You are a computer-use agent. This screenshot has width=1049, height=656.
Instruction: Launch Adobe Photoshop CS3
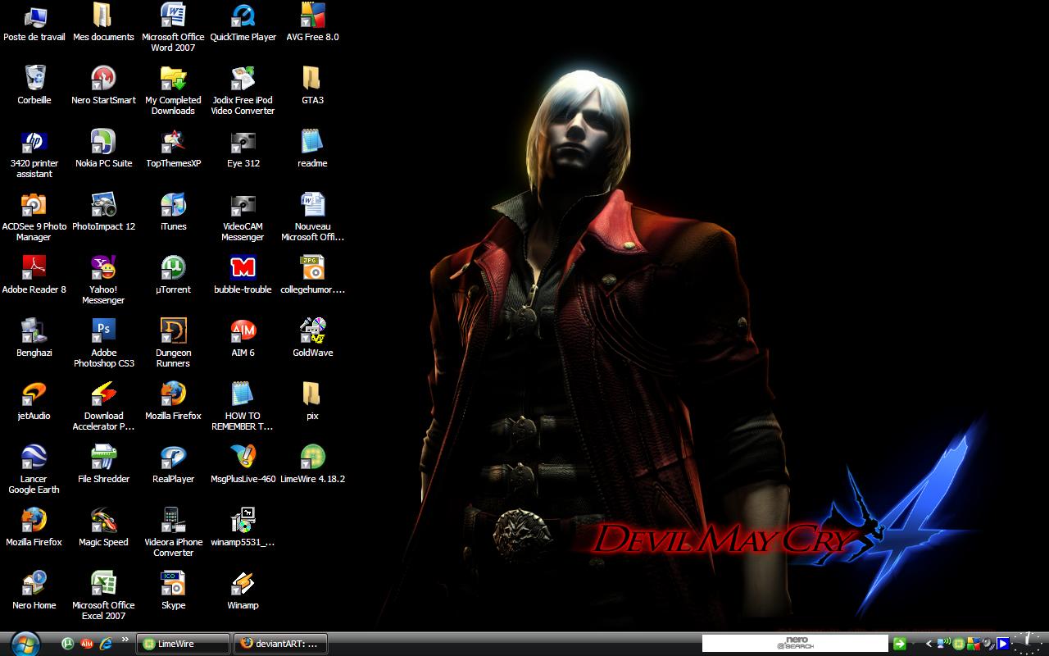[103, 344]
